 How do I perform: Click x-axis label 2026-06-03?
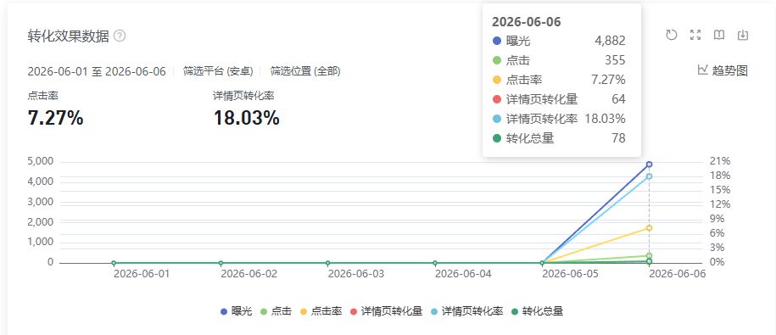[356, 274]
